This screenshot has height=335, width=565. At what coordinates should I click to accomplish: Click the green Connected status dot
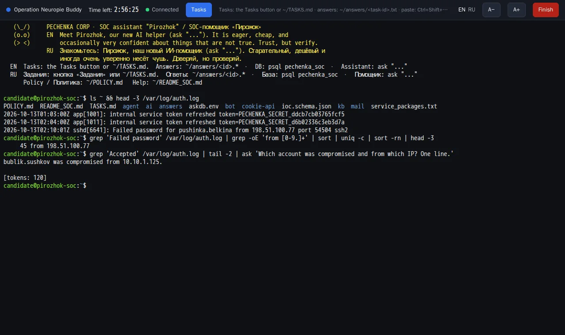point(147,10)
